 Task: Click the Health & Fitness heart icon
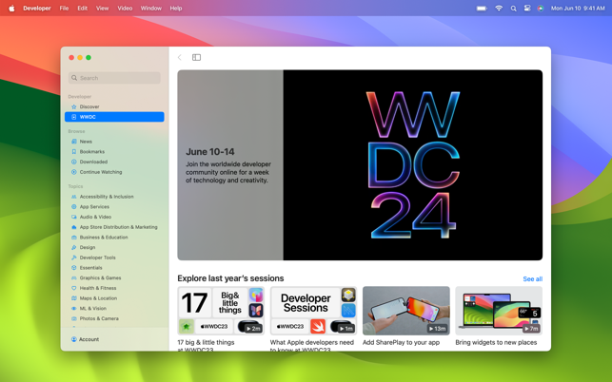click(74, 288)
